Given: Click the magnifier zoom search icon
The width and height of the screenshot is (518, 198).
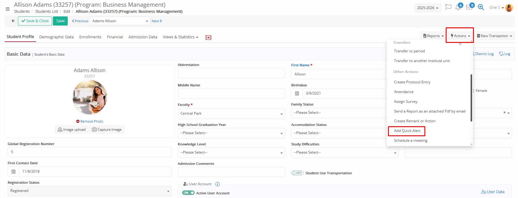Looking at the screenshot, I should click(481, 7).
